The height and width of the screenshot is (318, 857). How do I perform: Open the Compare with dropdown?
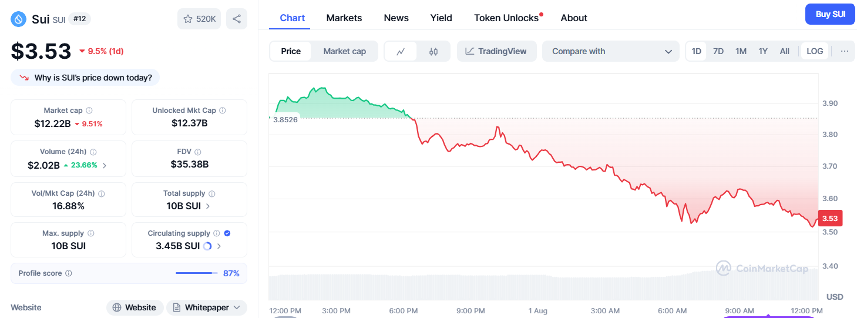point(611,51)
